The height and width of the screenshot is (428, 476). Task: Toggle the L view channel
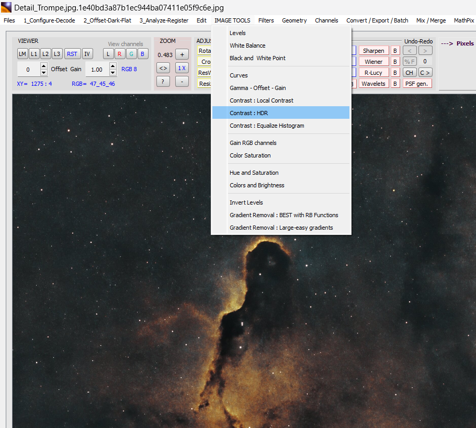click(x=108, y=54)
